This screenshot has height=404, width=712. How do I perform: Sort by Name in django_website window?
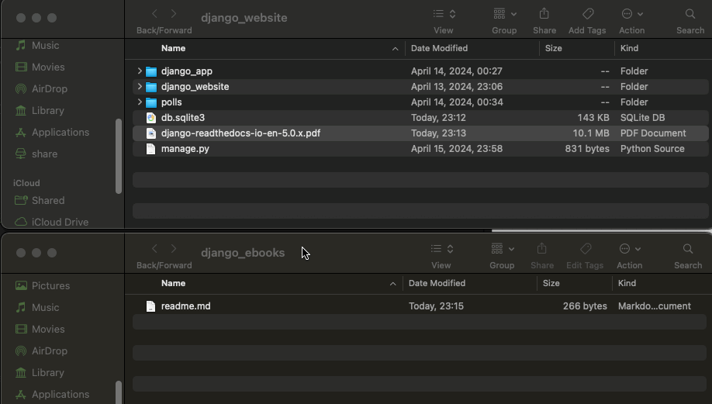click(x=174, y=48)
